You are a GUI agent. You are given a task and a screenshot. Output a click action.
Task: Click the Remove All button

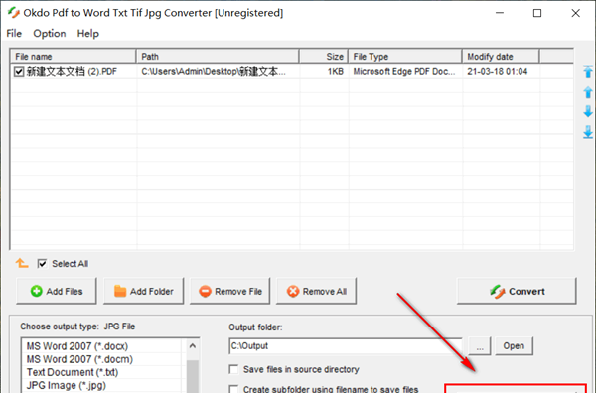click(316, 291)
